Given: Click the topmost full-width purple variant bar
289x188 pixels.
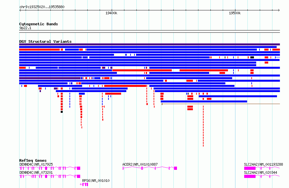Looking at the screenshot, I should pos(149,44).
